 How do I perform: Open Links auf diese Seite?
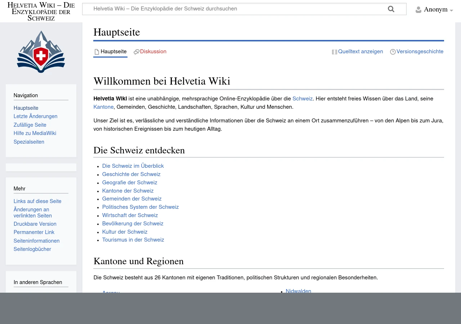pyautogui.click(x=37, y=202)
